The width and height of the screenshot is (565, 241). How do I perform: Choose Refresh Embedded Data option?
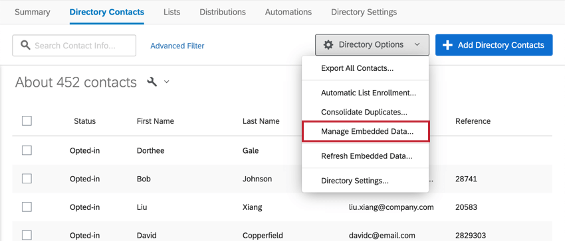[x=366, y=156]
